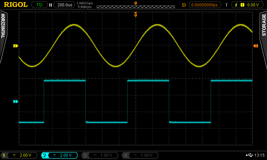
Task: Click the orange D delay label
Action: click(184, 5)
